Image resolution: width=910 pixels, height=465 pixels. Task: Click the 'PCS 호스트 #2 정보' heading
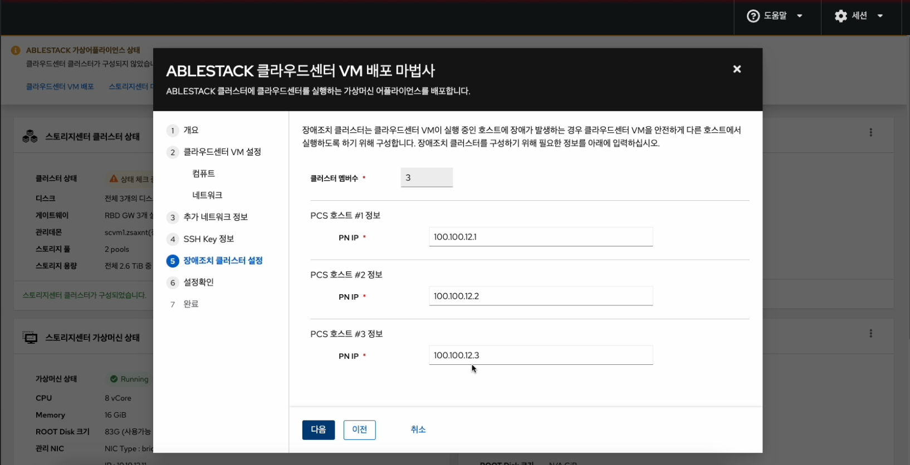pos(346,275)
